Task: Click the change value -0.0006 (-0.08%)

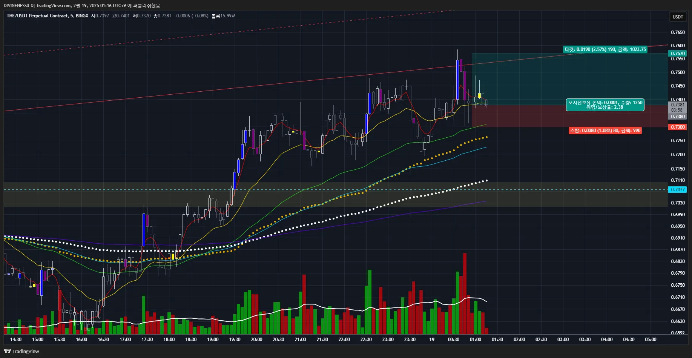Action: pyautogui.click(x=191, y=16)
